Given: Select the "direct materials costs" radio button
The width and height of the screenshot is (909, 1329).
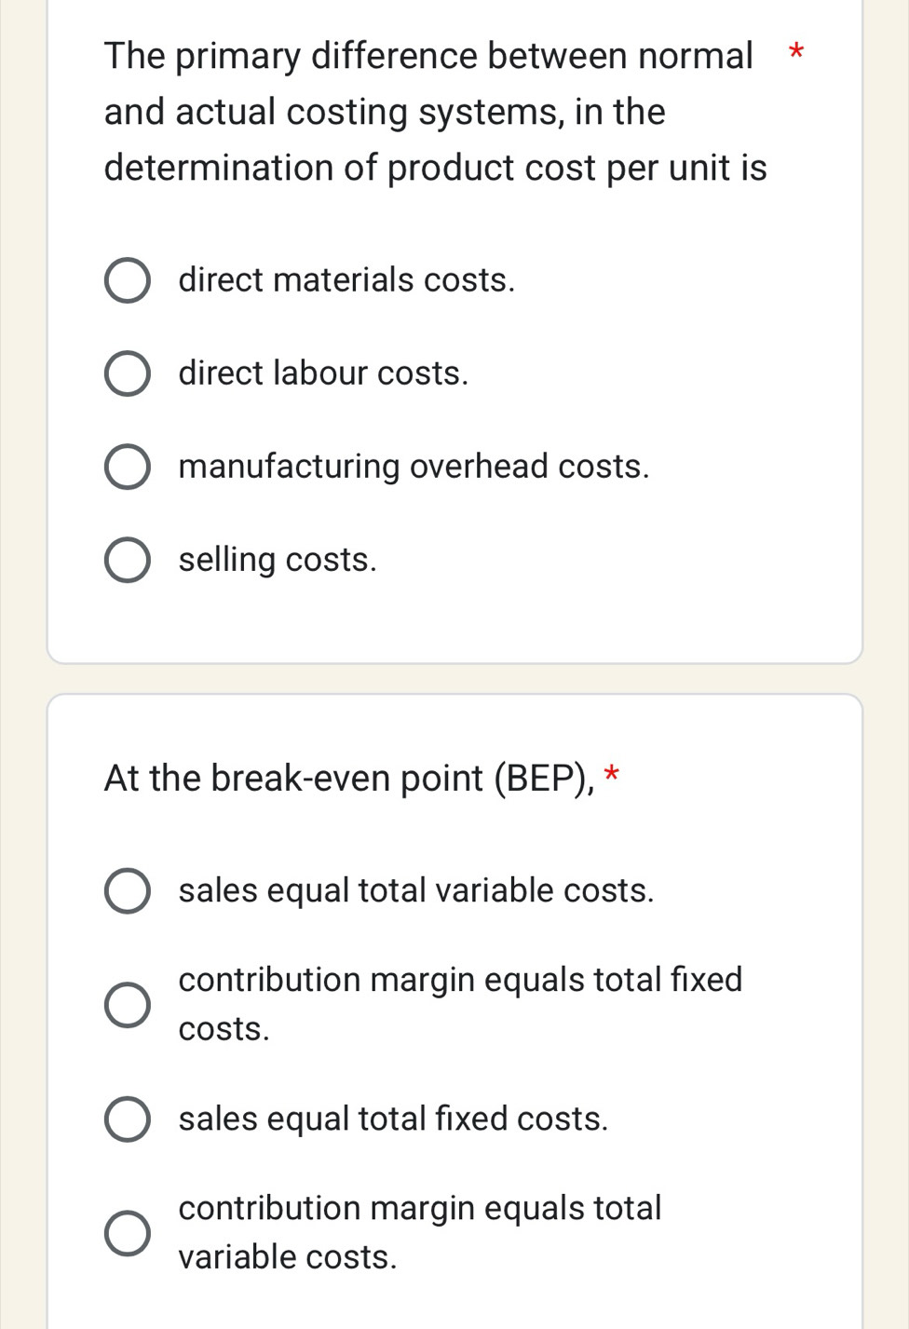Looking at the screenshot, I should (x=127, y=281).
